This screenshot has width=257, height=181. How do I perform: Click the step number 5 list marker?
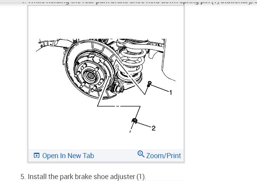pyautogui.click(x=23, y=177)
